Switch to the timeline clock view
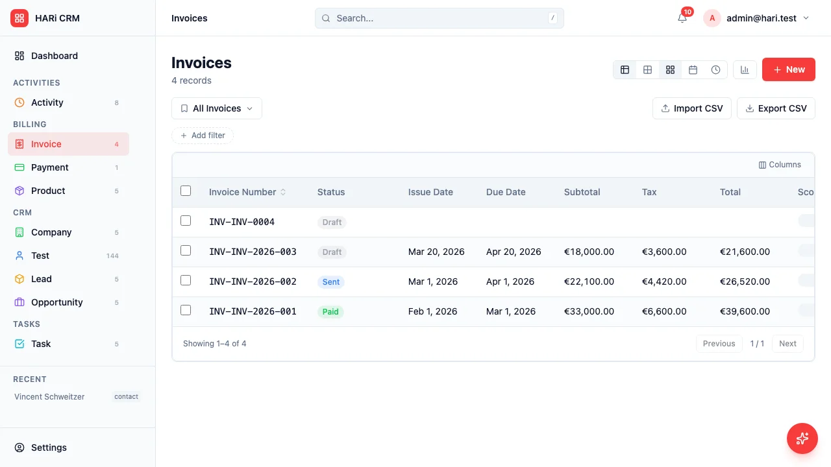 715,69
